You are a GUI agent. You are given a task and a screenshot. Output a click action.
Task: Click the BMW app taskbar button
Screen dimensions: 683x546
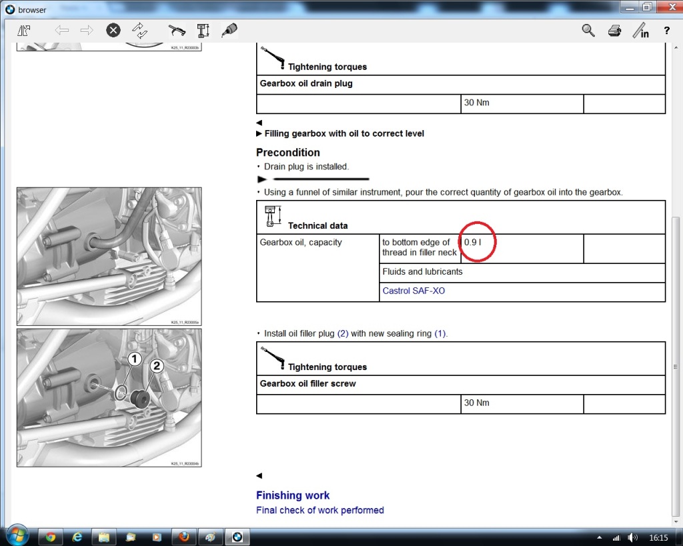[237, 537]
